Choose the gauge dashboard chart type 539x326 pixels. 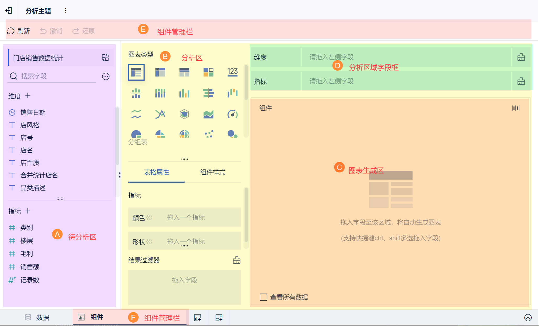click(x=232, y=114)
